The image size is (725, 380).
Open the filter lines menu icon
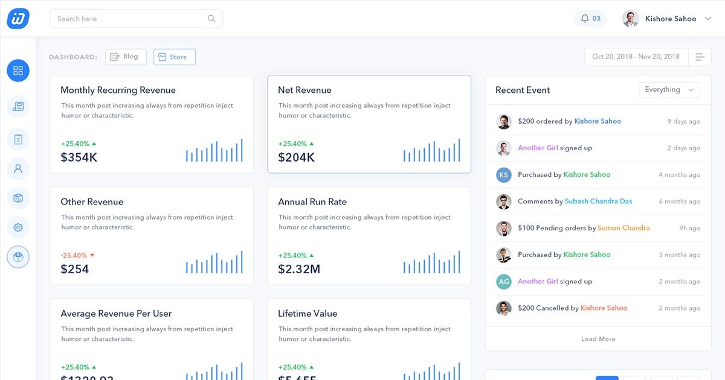(x=700, y=57)
